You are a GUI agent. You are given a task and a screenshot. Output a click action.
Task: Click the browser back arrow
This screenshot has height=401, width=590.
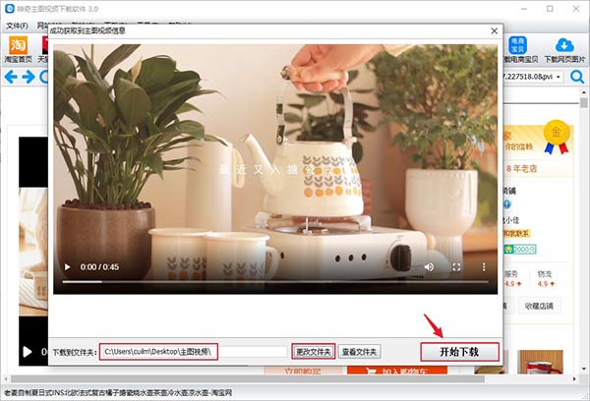click(x=11, y=77)
